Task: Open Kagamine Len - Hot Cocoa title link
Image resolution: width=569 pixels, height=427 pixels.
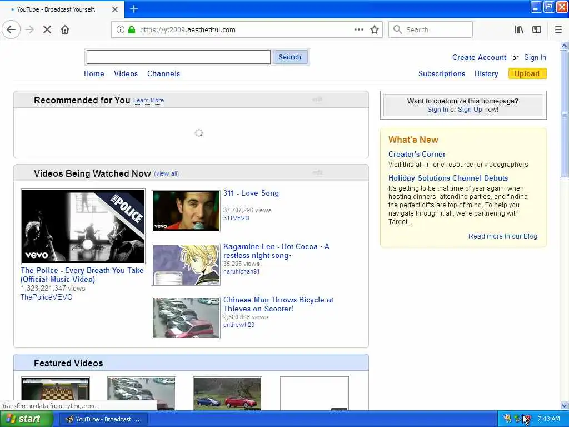Action: tap(276, 251)
